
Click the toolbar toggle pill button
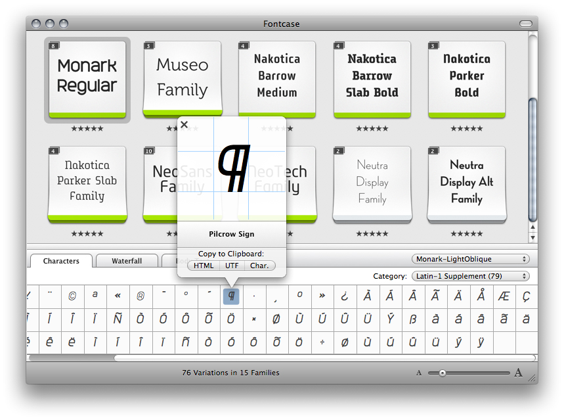[x=525, y=24]
